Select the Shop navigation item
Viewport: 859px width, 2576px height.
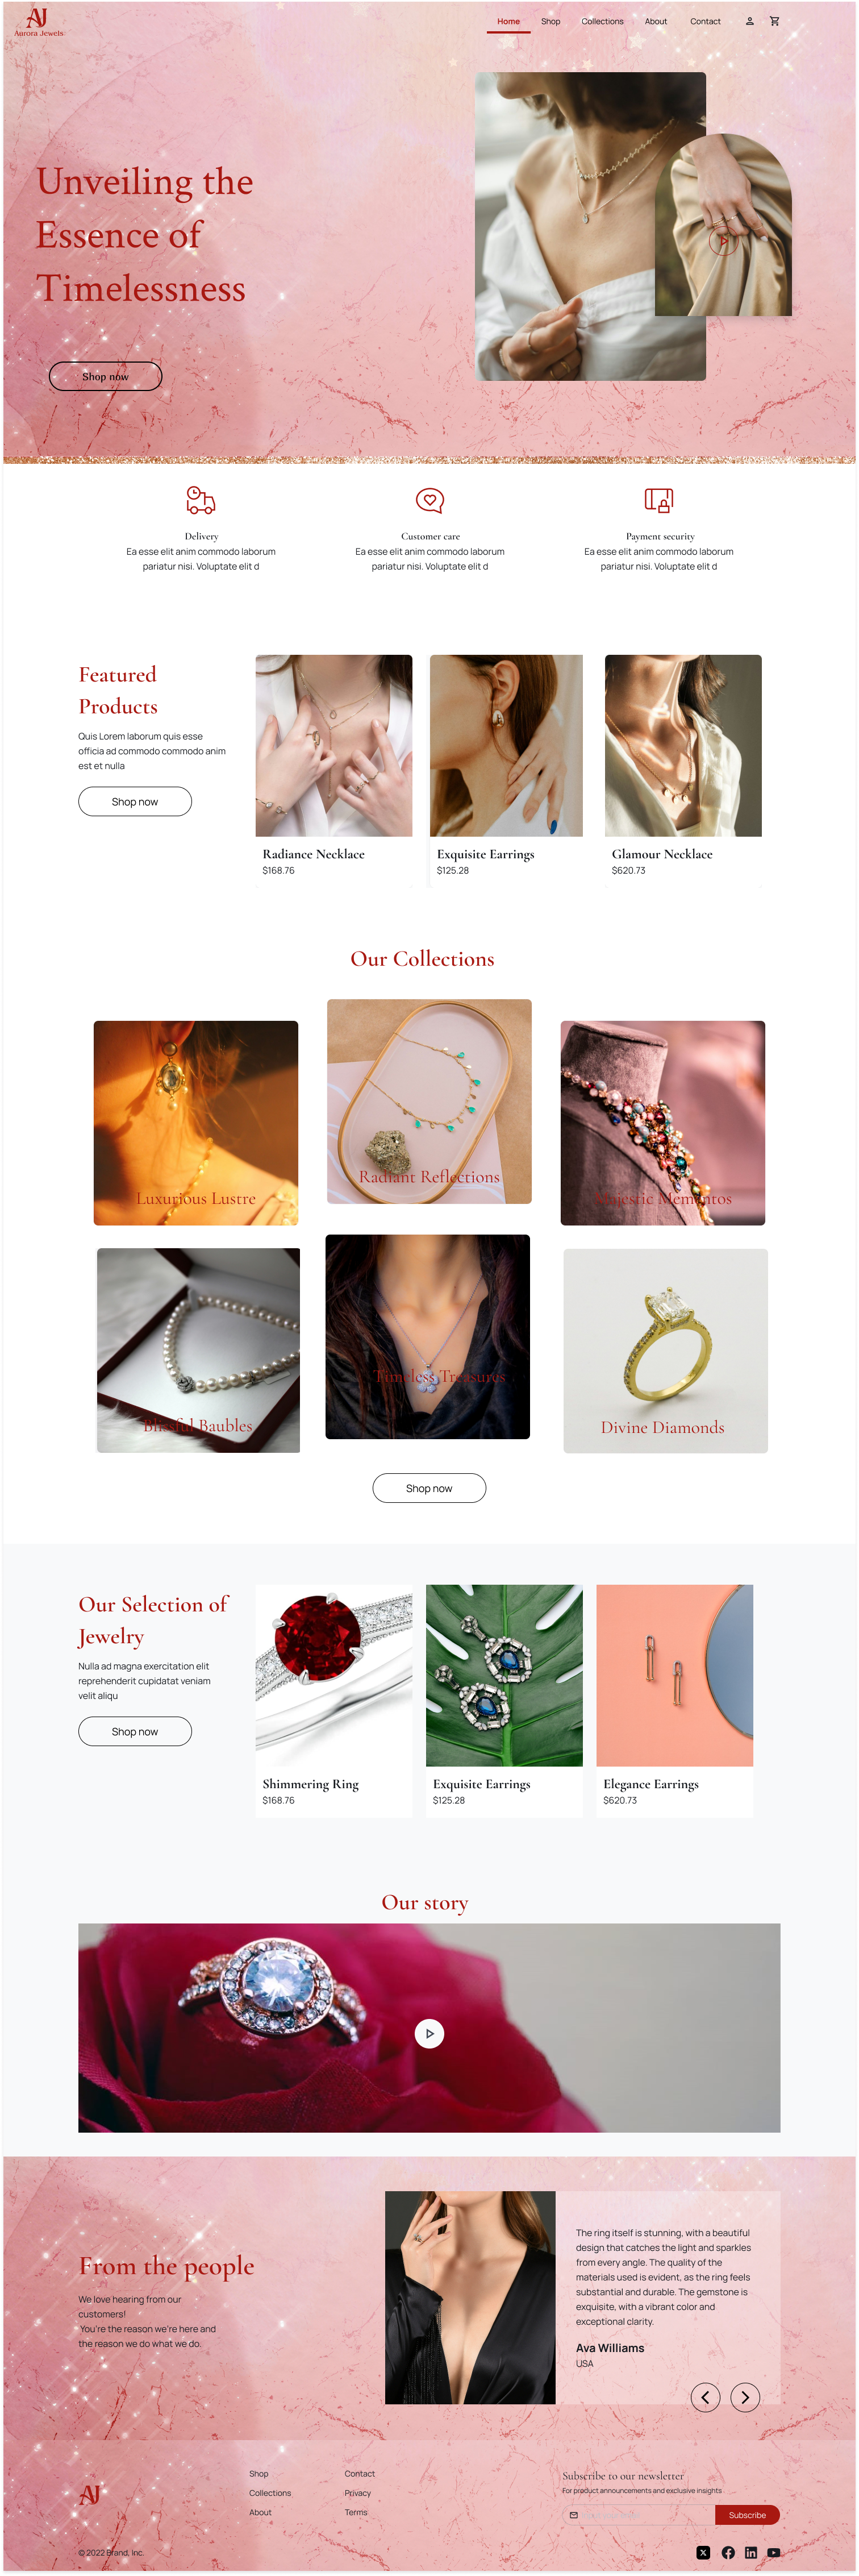tap(550, 21)
